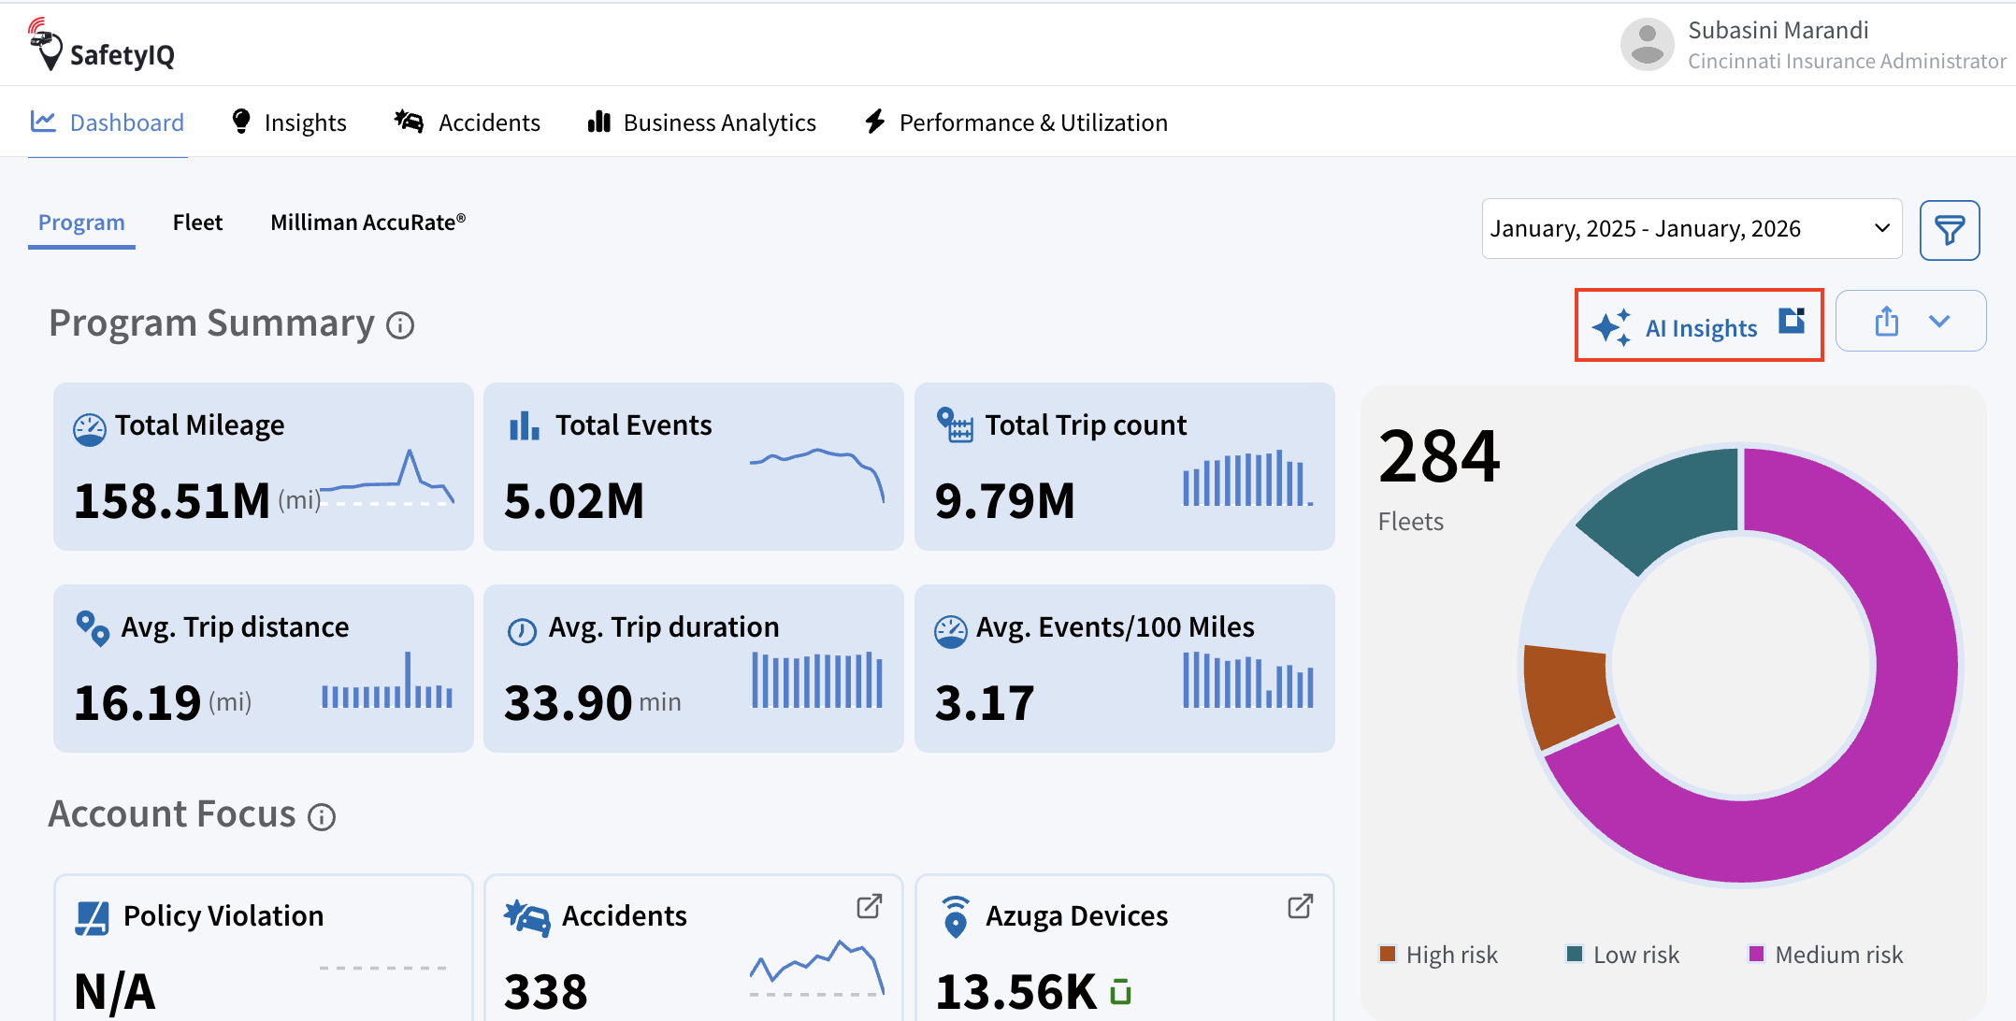This screenshot has width=2016, height=1021.
Task: Toggle Low risk legend item
Action: pos(1624,955)
